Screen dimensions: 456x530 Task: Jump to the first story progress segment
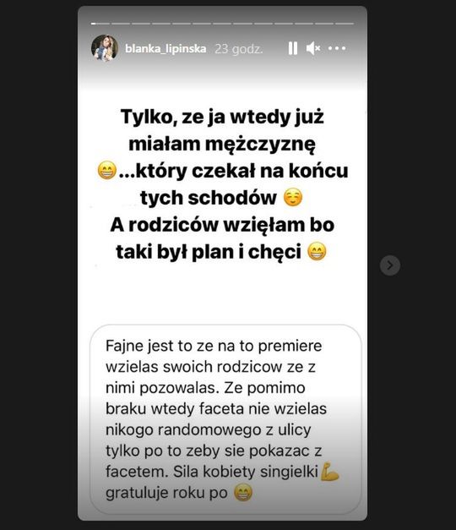(100, 24)
